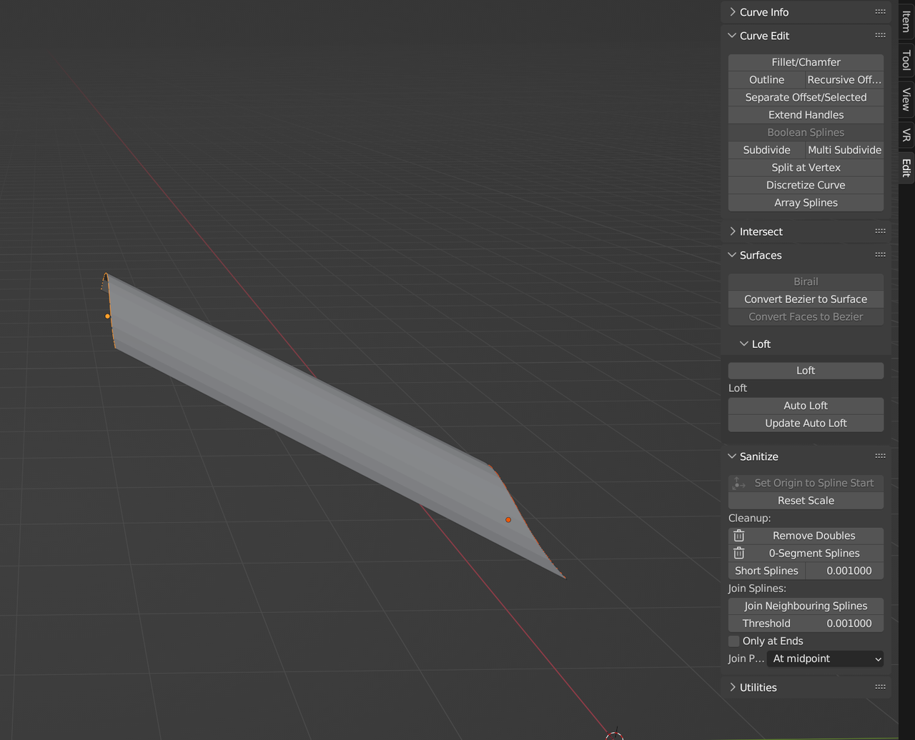Click the Threshold value field
The height and width of the screenshot is (740, 915).
pos(806,624)
